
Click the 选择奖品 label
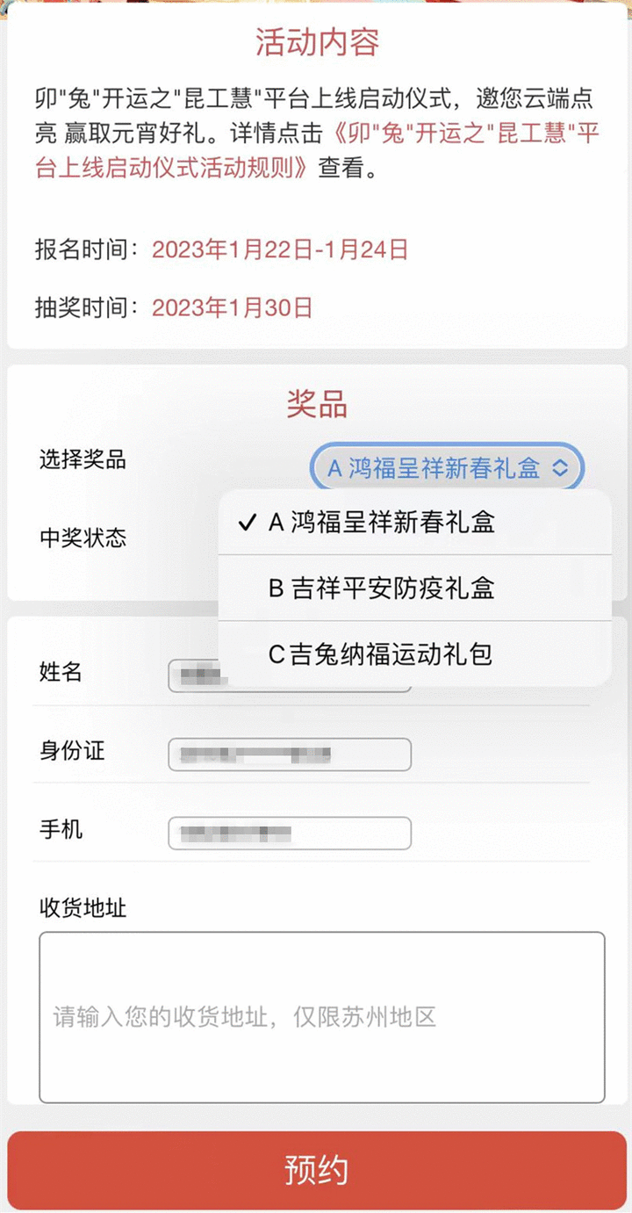pyautogui.click(x=83, y=458)
